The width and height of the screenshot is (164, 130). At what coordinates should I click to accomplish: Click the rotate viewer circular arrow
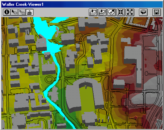(x=143, y=12)
